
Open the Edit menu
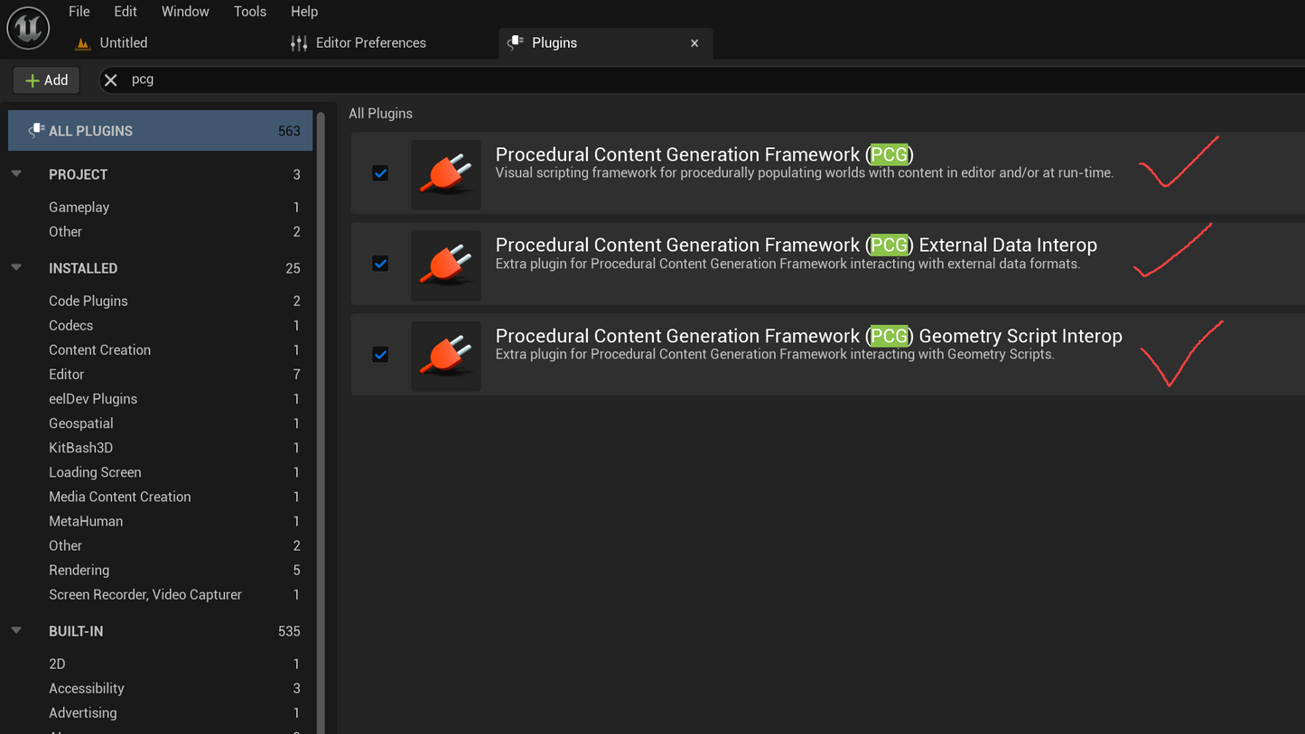(126, 12)
